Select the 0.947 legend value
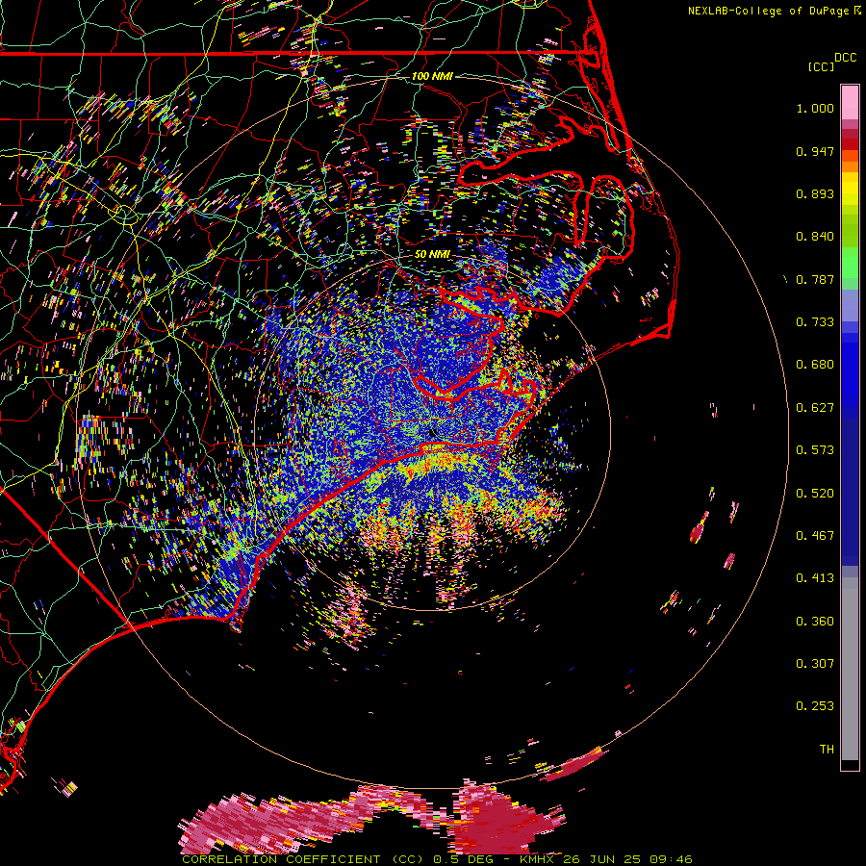The image size is (866, 866). point(815,151)
